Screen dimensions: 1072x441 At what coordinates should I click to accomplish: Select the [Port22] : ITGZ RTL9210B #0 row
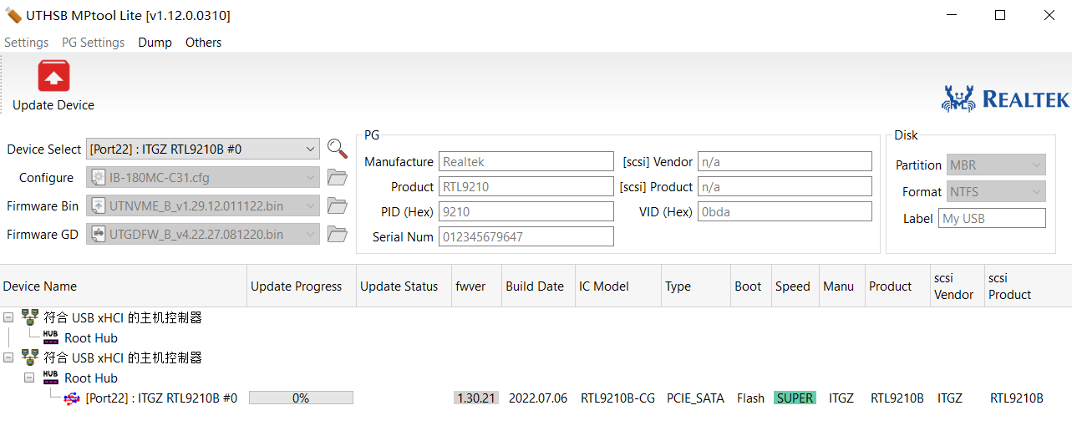pos(161,398)
